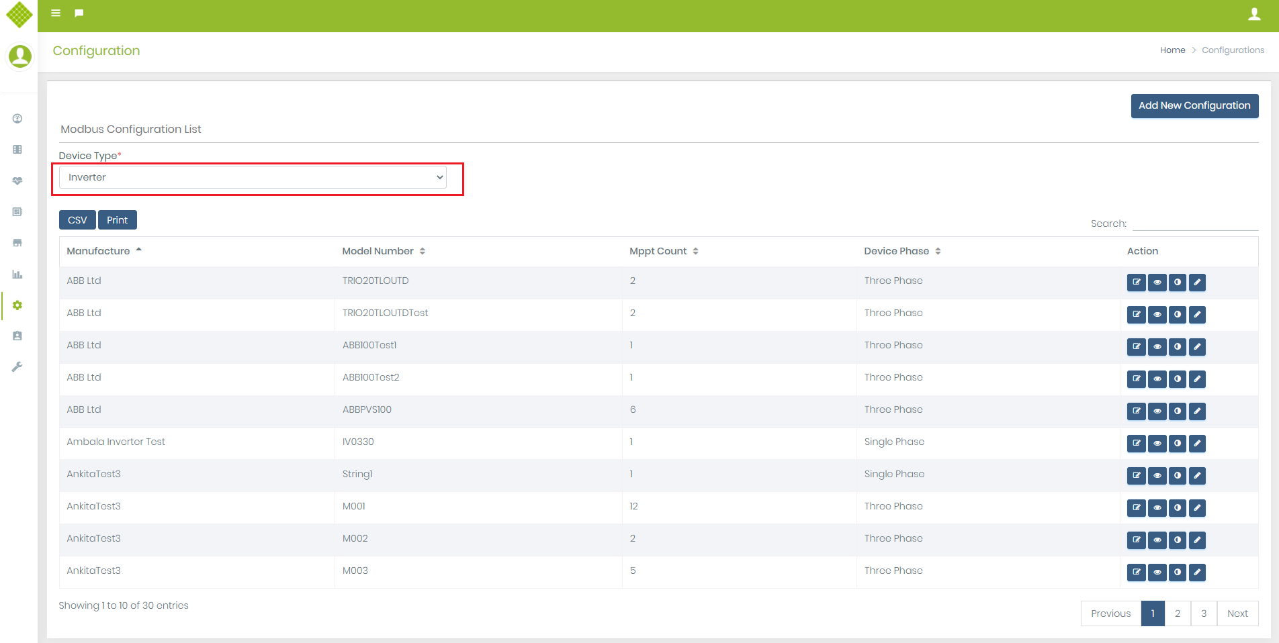1279x643 pixels.
Task: Toggle half-circle status icon for M001 row
Action: (1177, 508)
